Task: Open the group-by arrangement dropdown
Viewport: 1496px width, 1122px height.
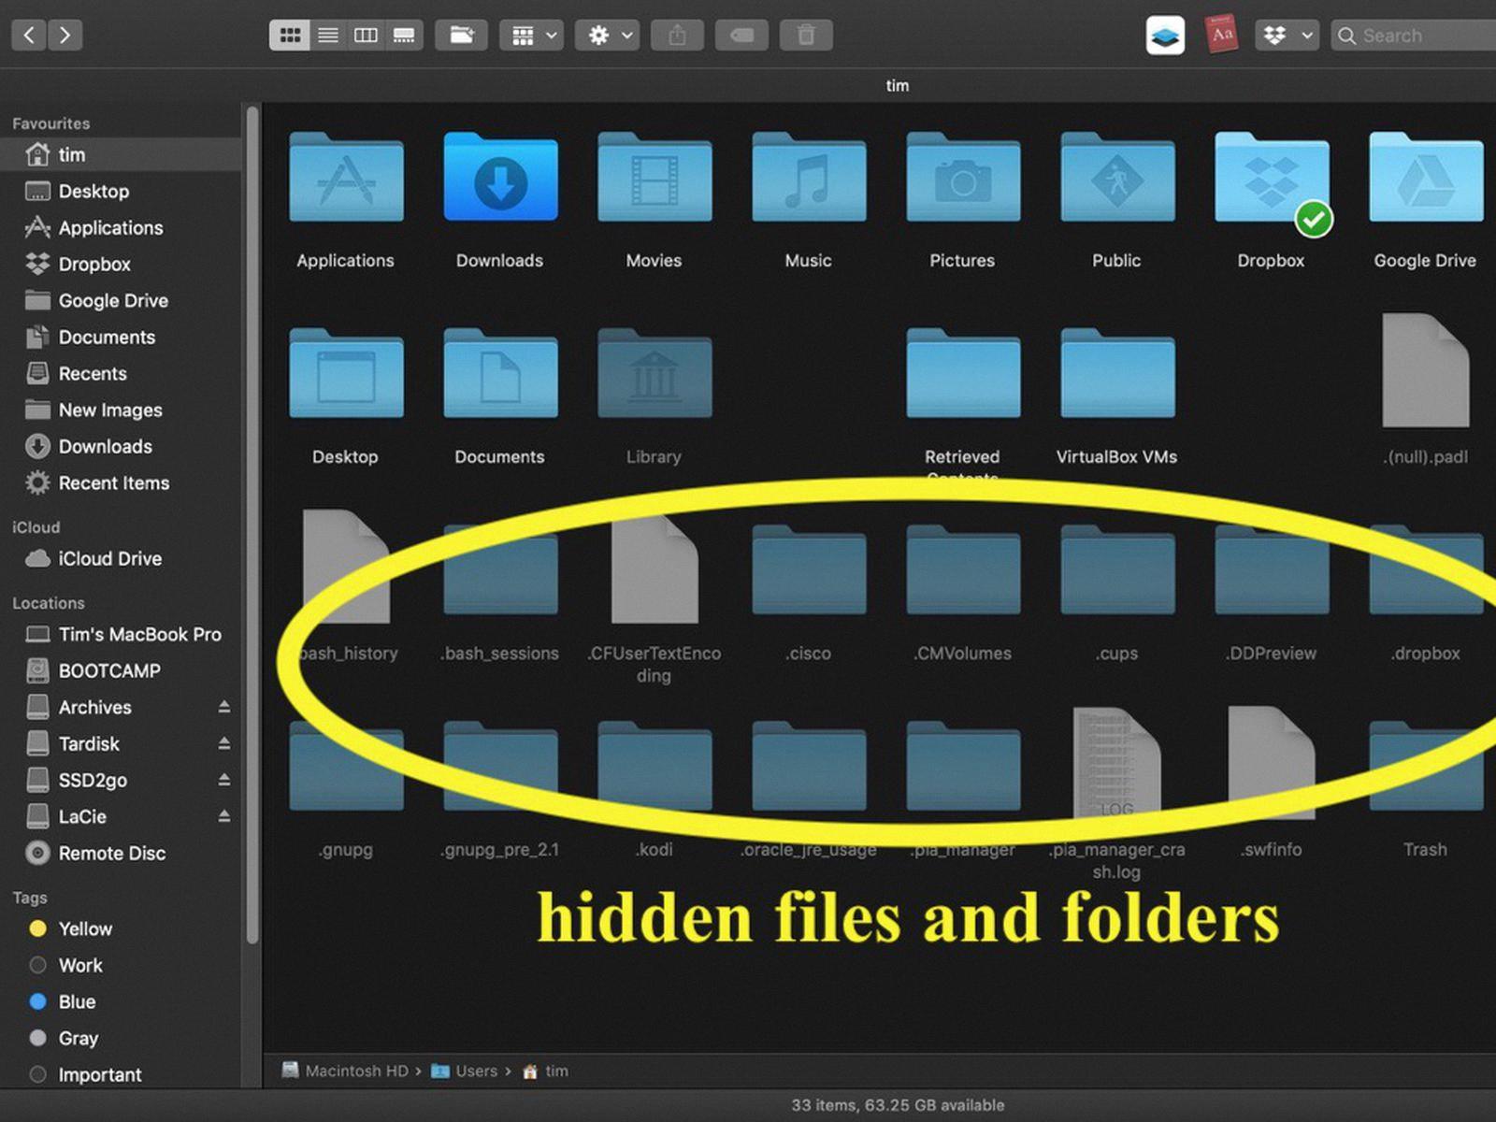Action: click(531, 36)
